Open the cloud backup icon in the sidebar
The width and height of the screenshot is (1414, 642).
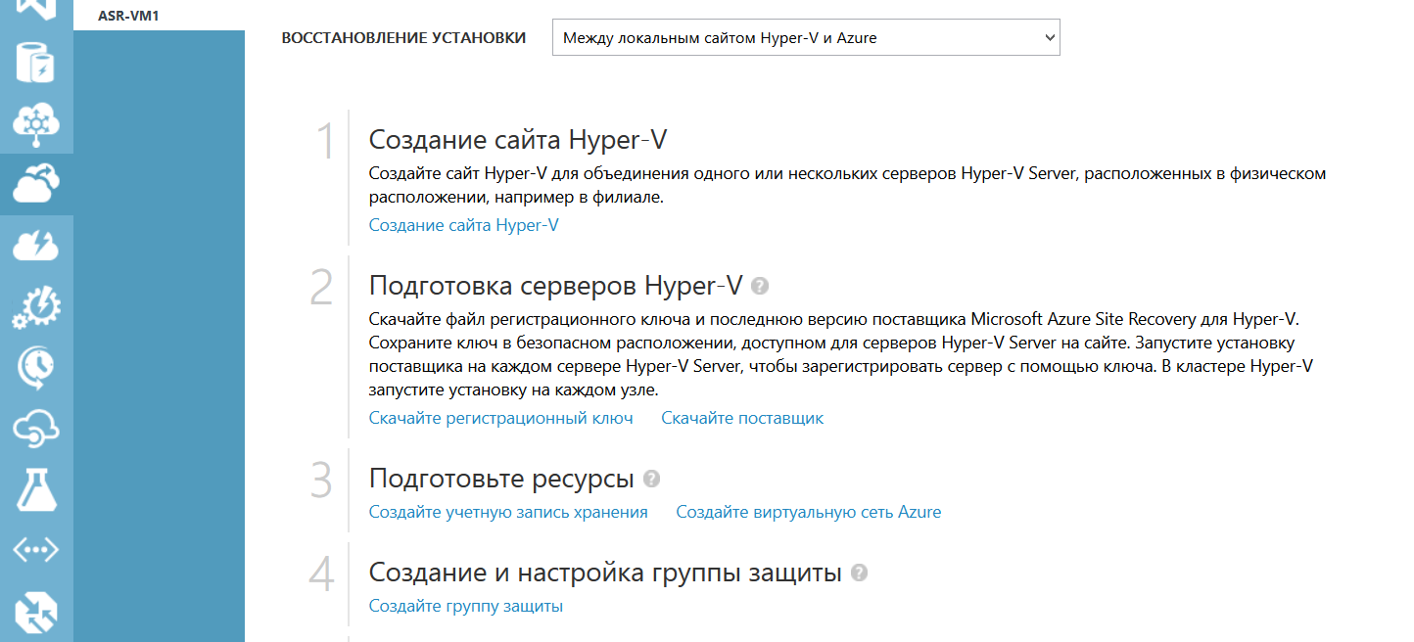click(x=35, y=428)
